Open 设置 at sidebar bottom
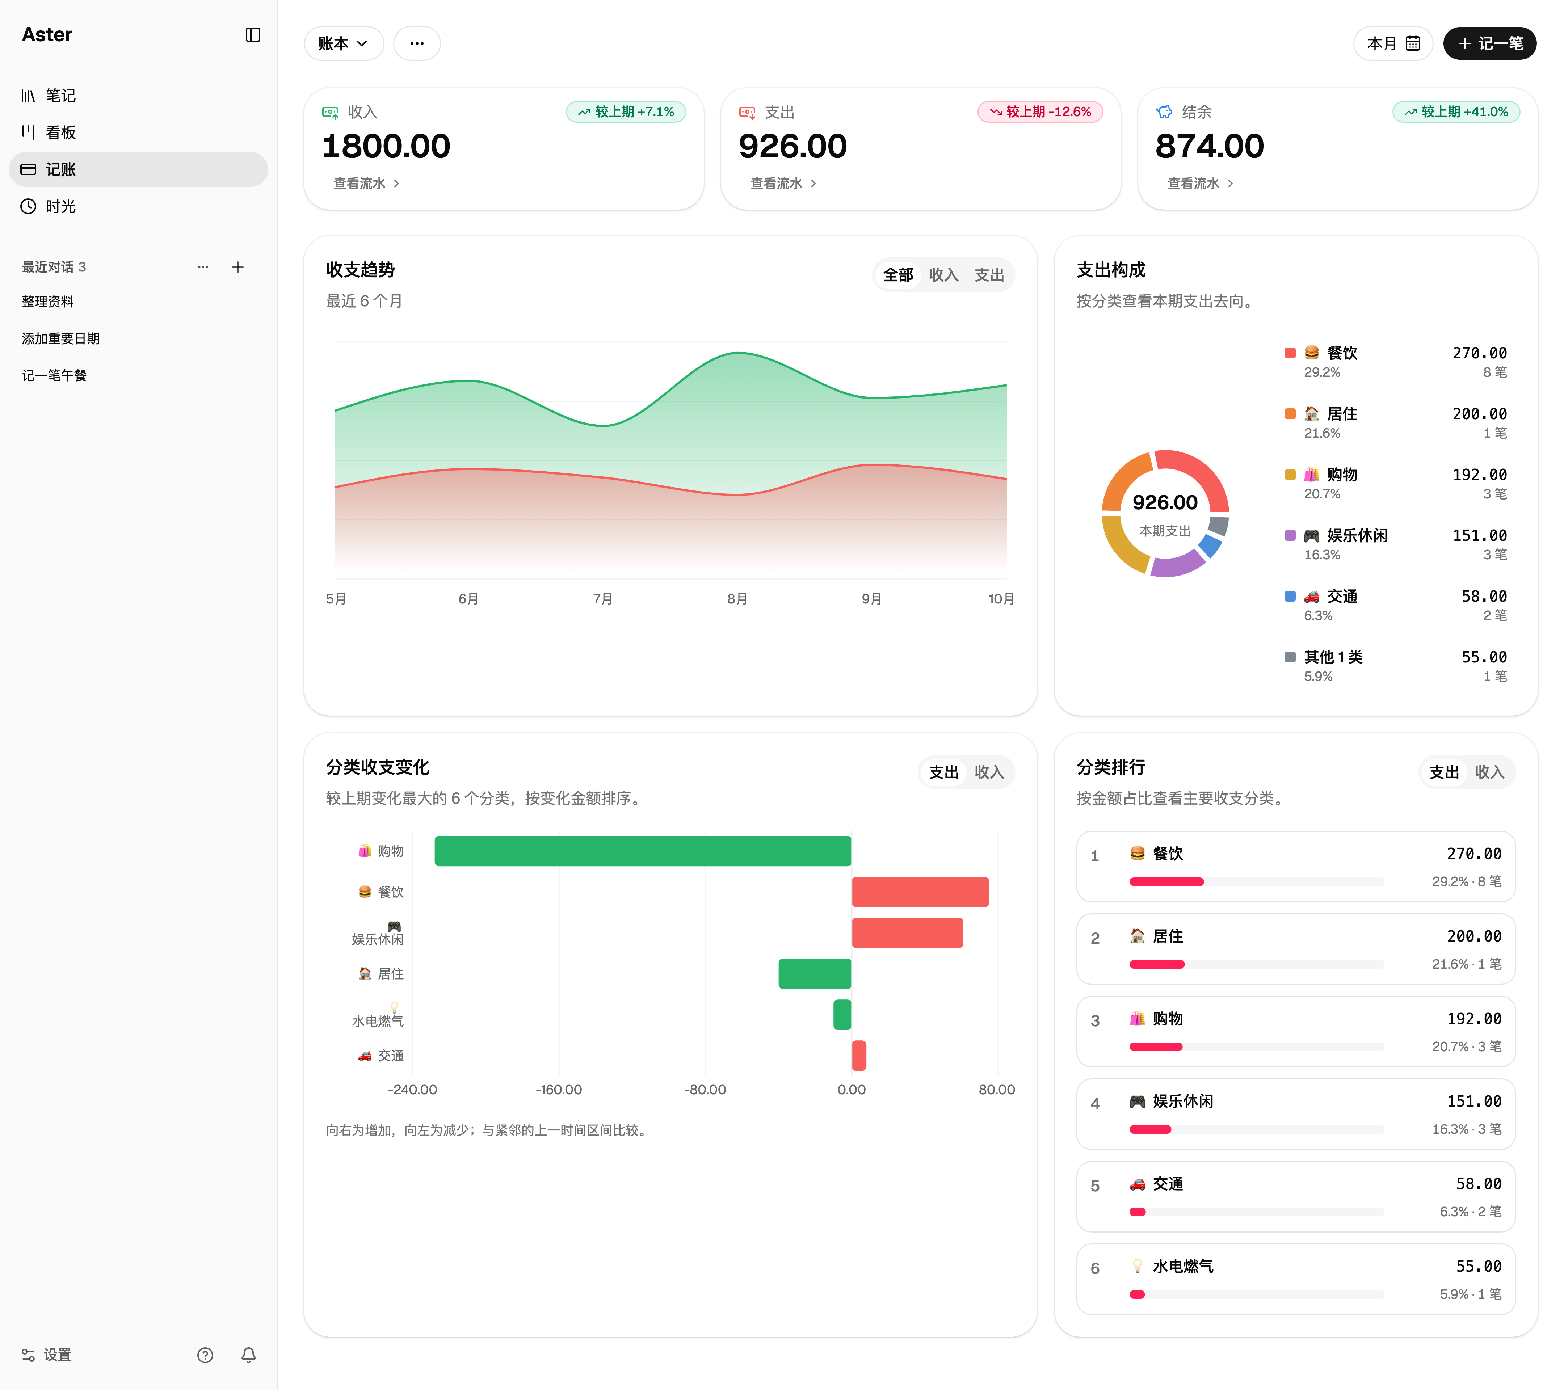The height and width of the screenshot is (1390, 1564). (x=47, y=1355)
